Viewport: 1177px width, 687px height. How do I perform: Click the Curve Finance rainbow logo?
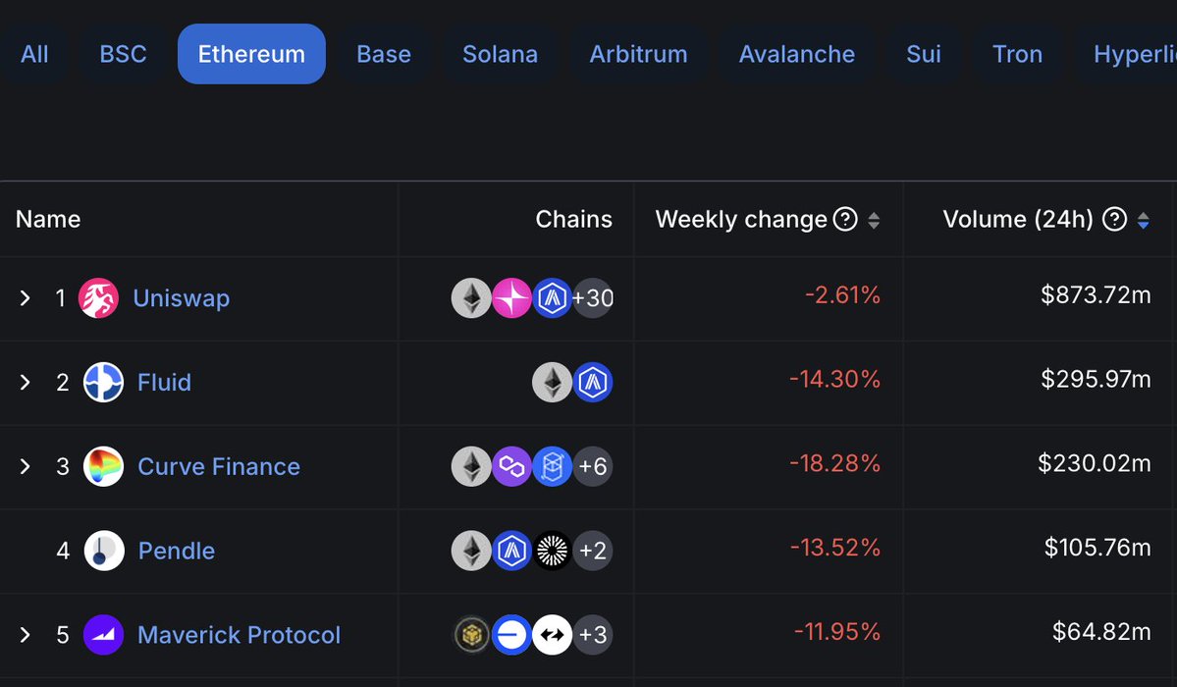(103, 467)
